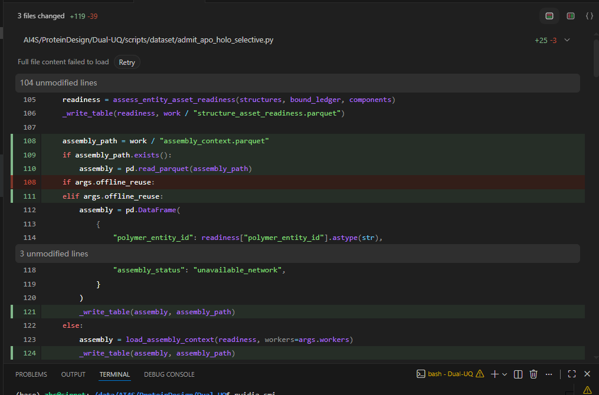This screenshot has width=599, height=395.
Task: Click the terminal warning triangle icon
Action: point(480,374)
